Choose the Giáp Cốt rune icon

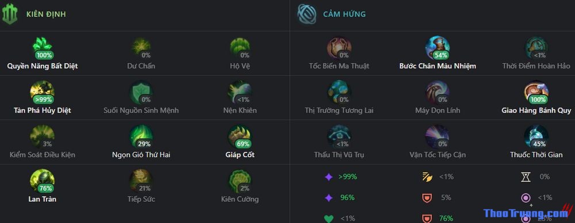[x=240, y=136]
